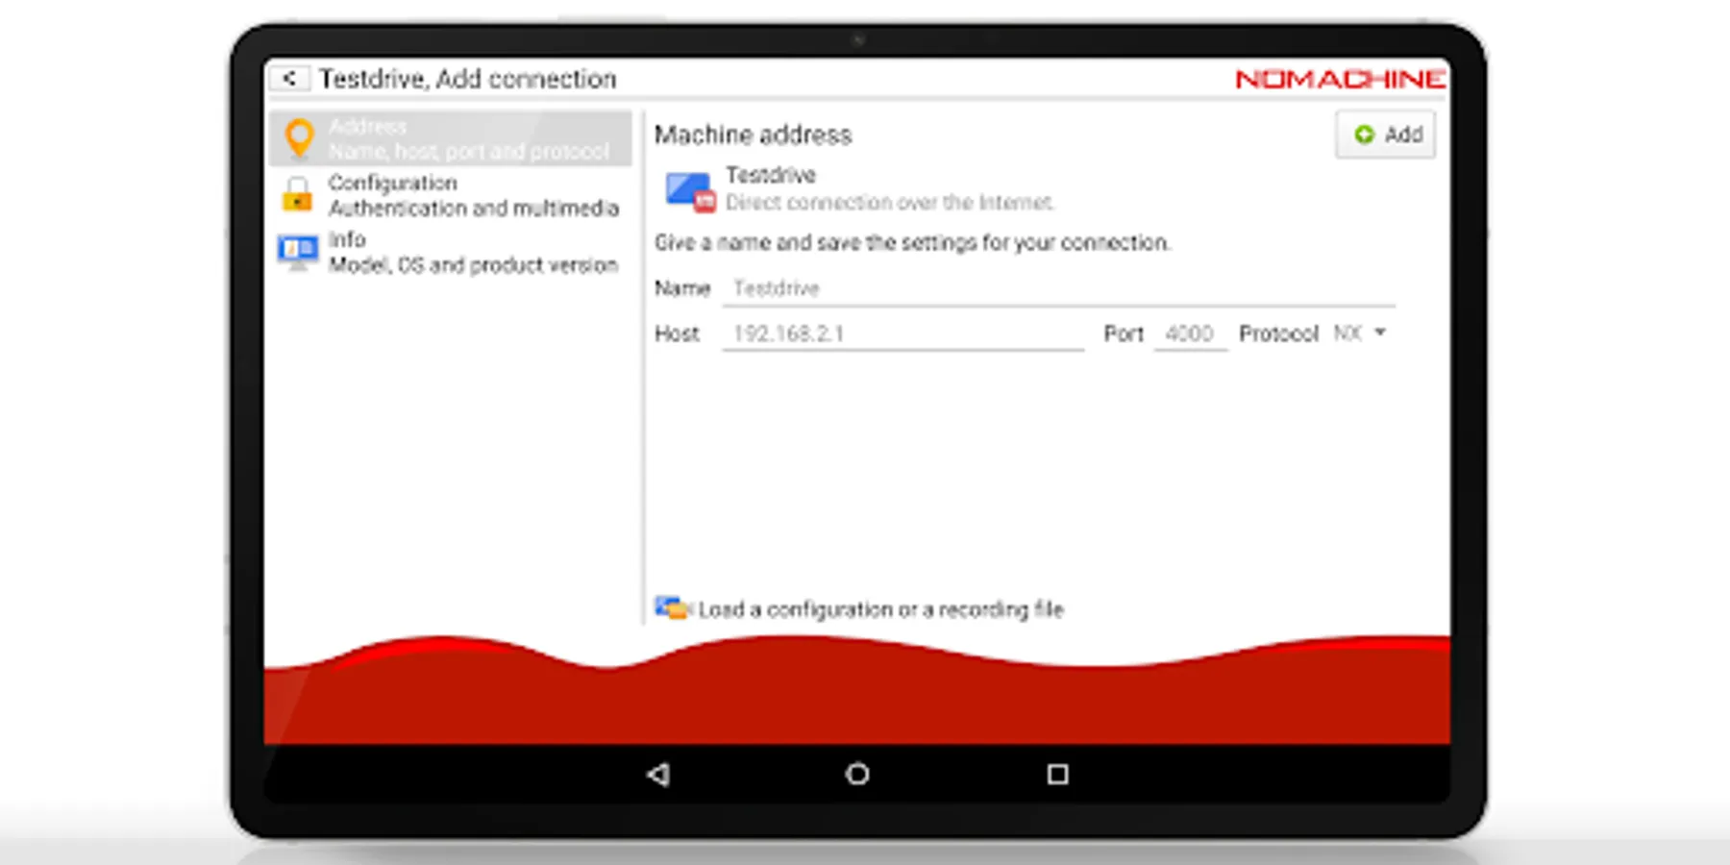The image size is (1730, 865).
Task: Click the Add button
Action: coord(1386,135)
